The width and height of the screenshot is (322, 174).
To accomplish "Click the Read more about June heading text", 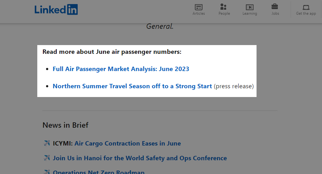I will coord(112,52).
